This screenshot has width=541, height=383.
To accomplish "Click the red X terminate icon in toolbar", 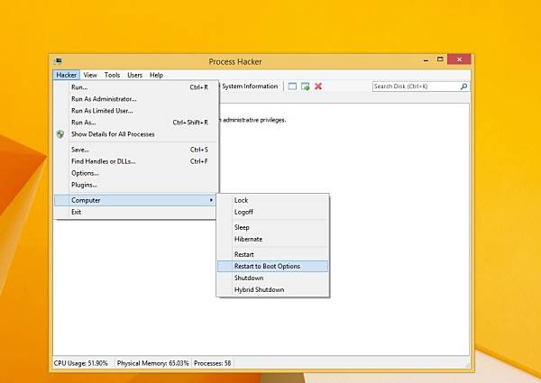I will click(x=318, y=87).
